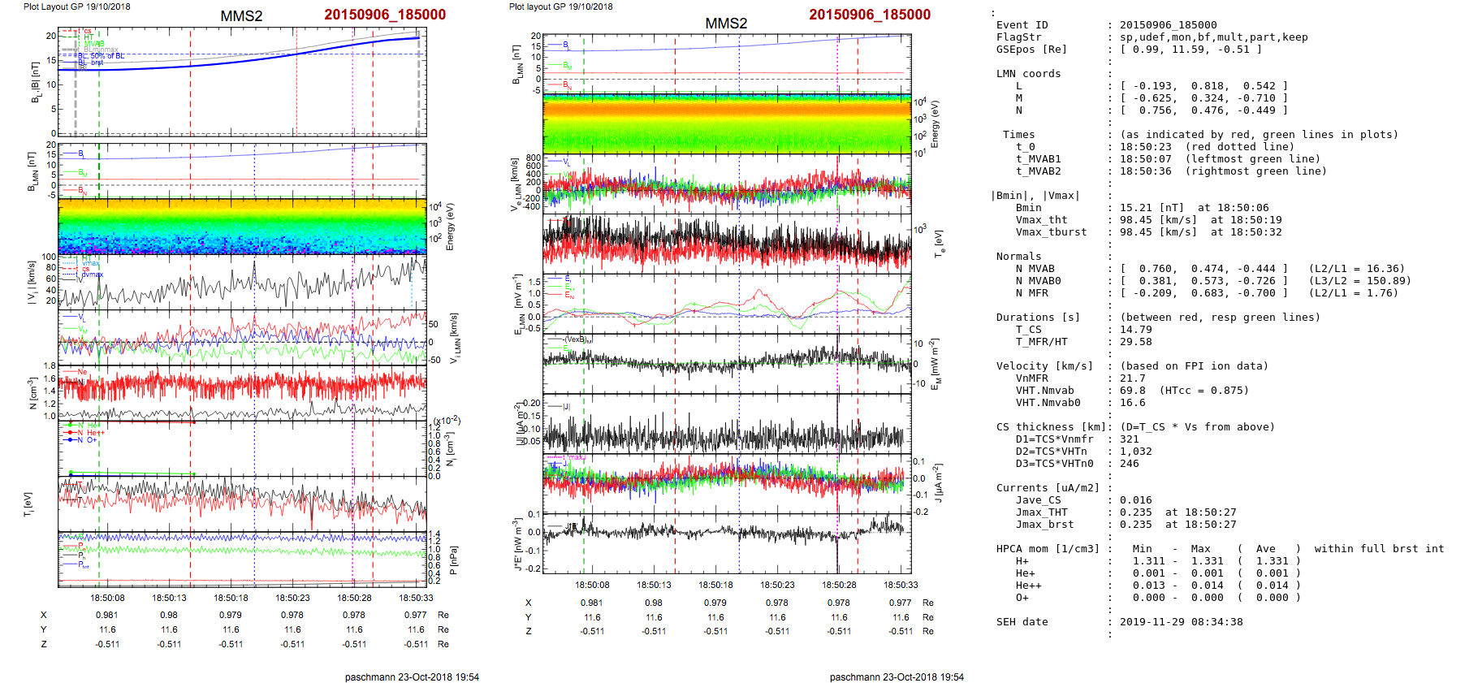
Task: Click the text "(red dotted line)"
Action: coord(1239,147)
